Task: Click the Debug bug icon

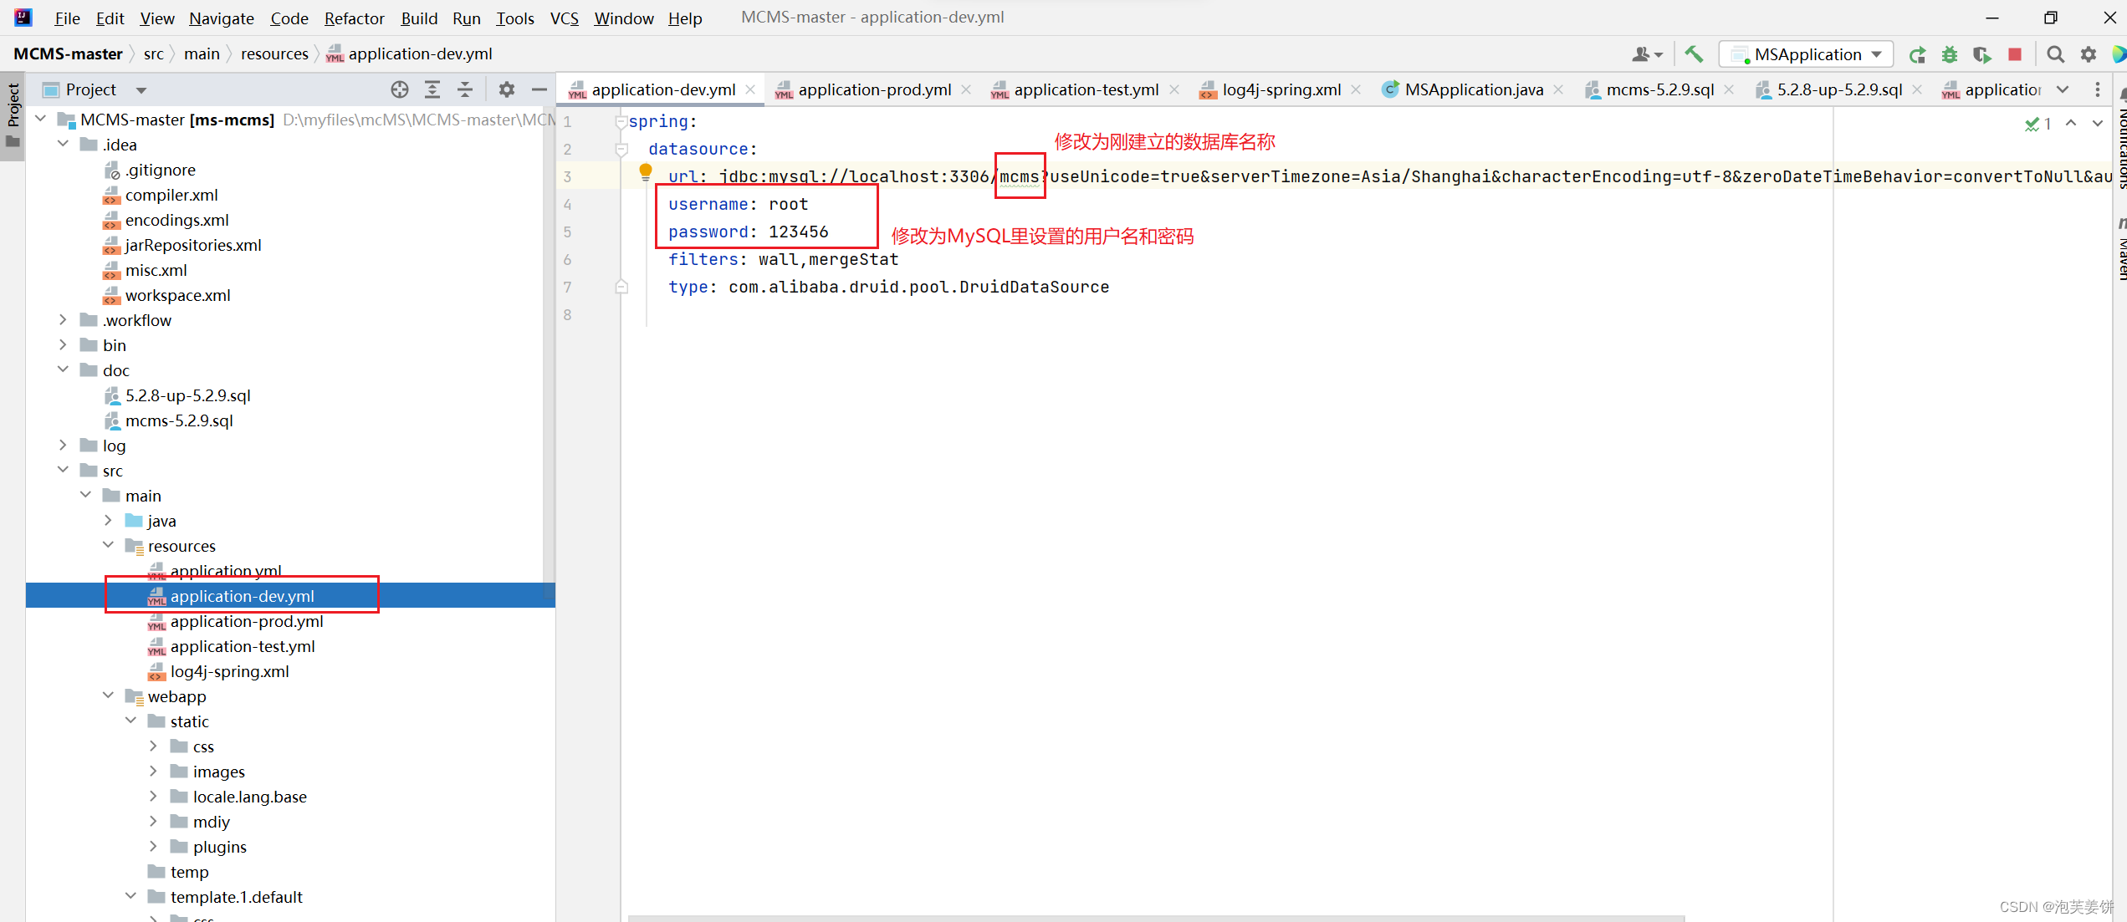Action: (x=1950, y=55)
